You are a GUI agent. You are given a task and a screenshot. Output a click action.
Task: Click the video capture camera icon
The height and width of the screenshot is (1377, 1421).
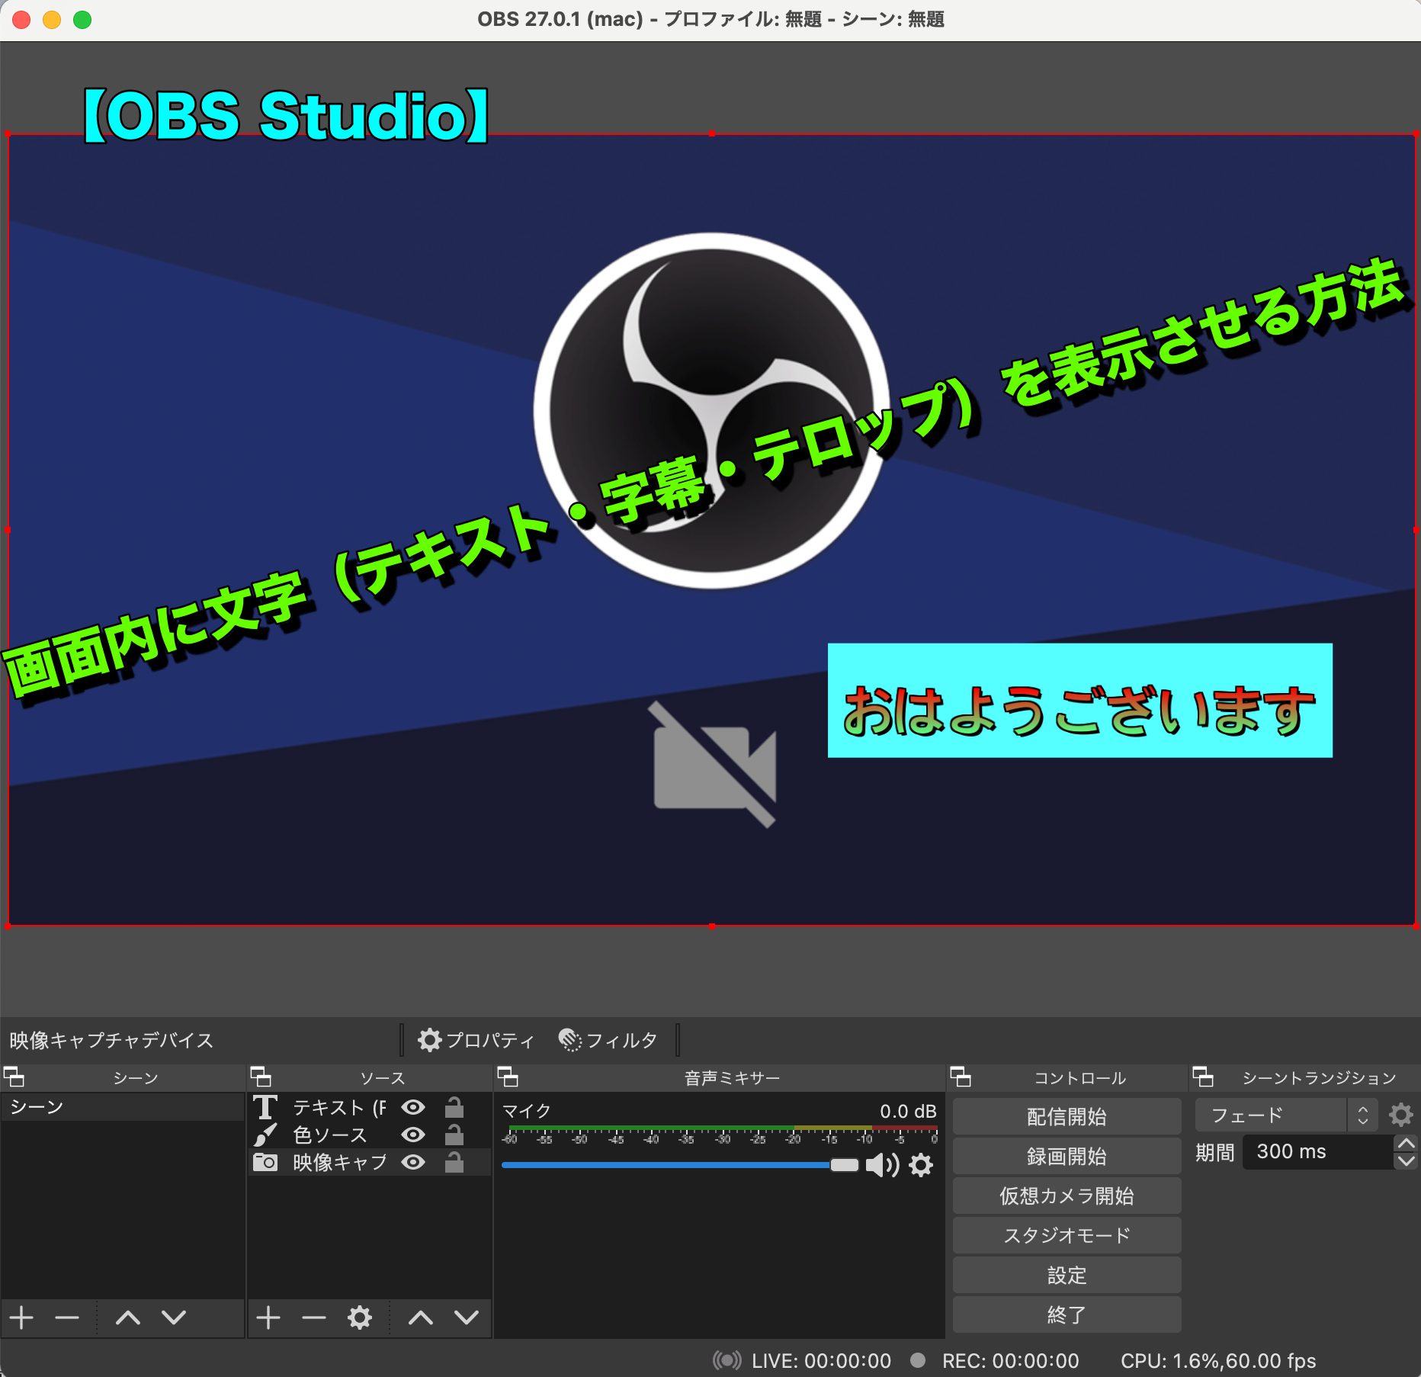[265, 1162]
